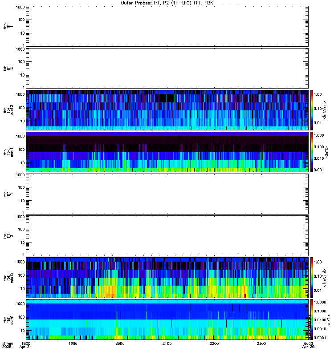Click the thc fbk edc12 color bar
Screen dimensions: 334x356
312,277
